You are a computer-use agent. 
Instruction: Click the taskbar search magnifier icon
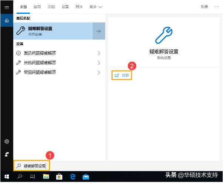click(20, 176)
